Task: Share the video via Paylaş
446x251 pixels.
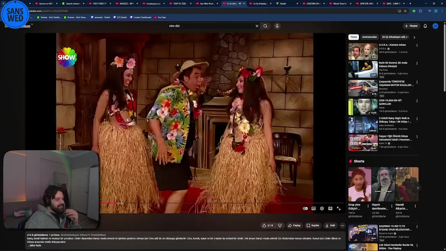Action: point(294,226)
